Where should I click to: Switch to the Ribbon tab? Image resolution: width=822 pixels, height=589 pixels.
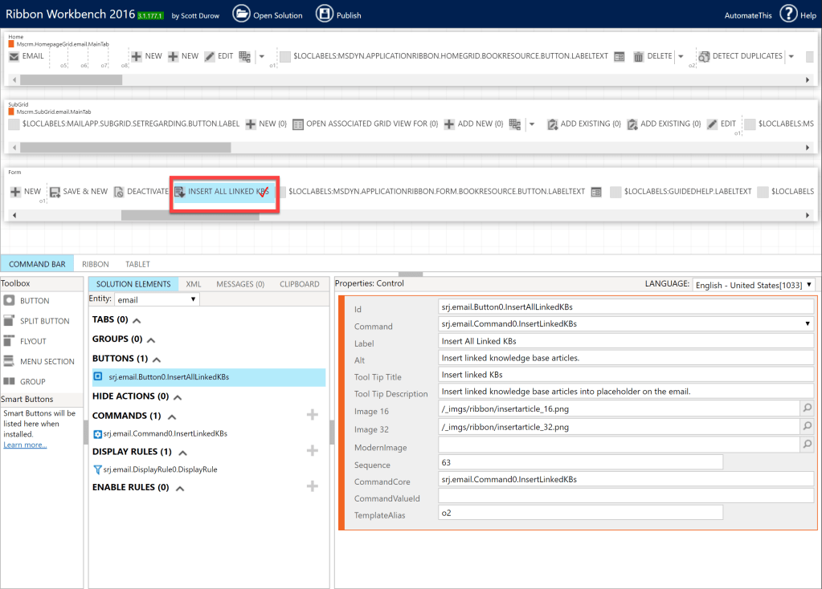(95, 264)
